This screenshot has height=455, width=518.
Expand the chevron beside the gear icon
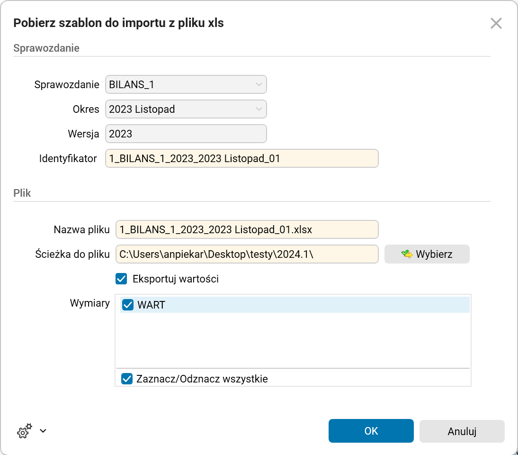click(x=43, y=431)
